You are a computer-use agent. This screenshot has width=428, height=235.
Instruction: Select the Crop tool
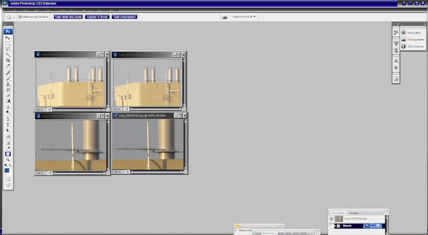[8, 60]
